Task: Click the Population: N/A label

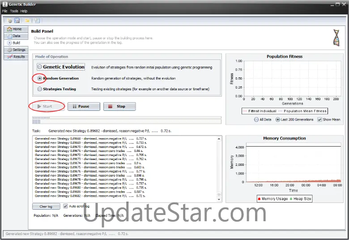Action: tap(46, 215)
